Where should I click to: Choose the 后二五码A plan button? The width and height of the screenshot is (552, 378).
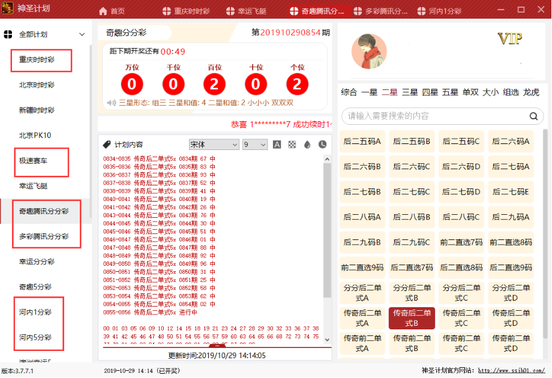(362, 142)
